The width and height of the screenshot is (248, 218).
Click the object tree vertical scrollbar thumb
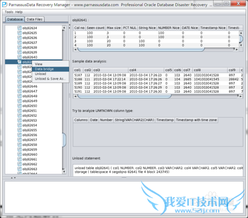[x=64, y=140]
